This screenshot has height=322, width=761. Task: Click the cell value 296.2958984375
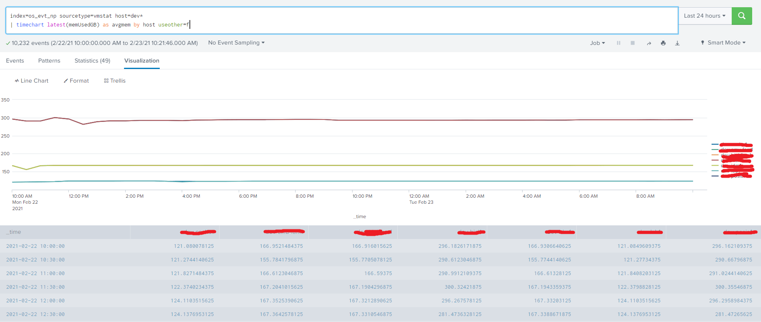click(x=730, y=301)
